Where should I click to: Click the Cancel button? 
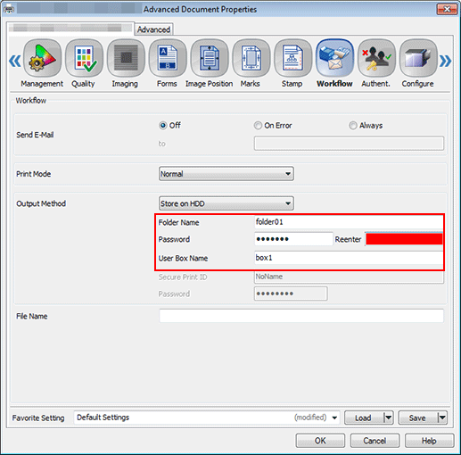pyautogui.click(x=375, y=441)
